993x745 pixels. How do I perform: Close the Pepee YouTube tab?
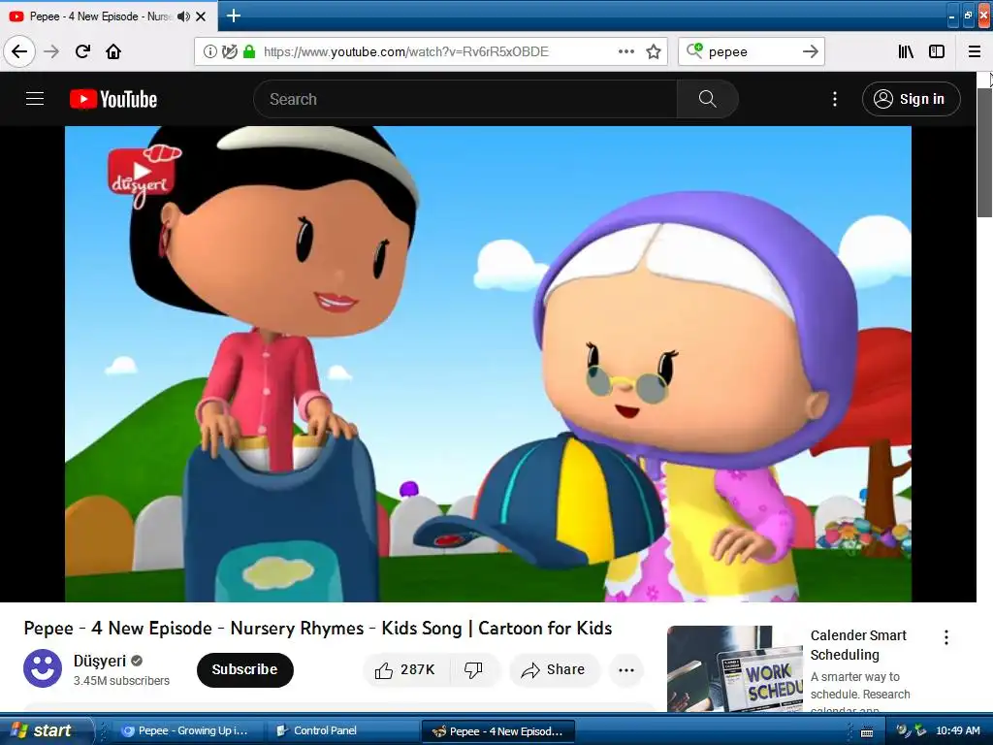(201, 16)
